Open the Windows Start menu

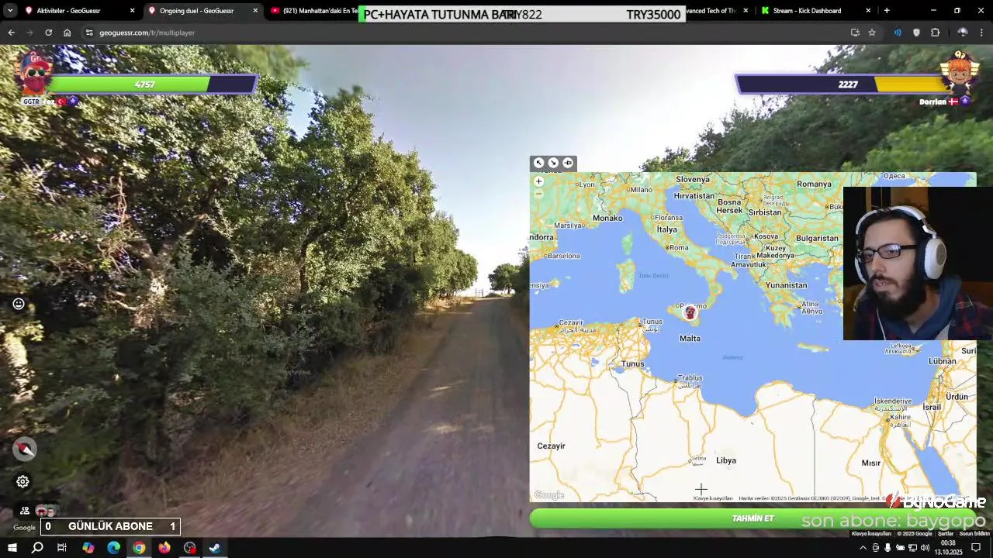coord(12,548)
